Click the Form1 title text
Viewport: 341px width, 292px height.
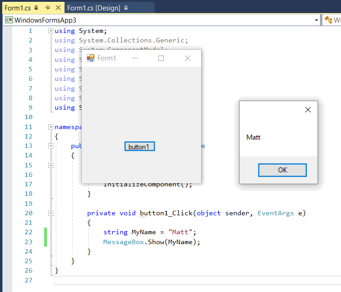click(x=106, y=58)
